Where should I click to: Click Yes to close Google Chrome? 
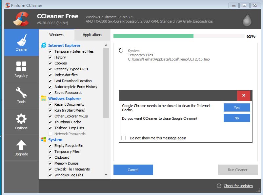point(237,108)
